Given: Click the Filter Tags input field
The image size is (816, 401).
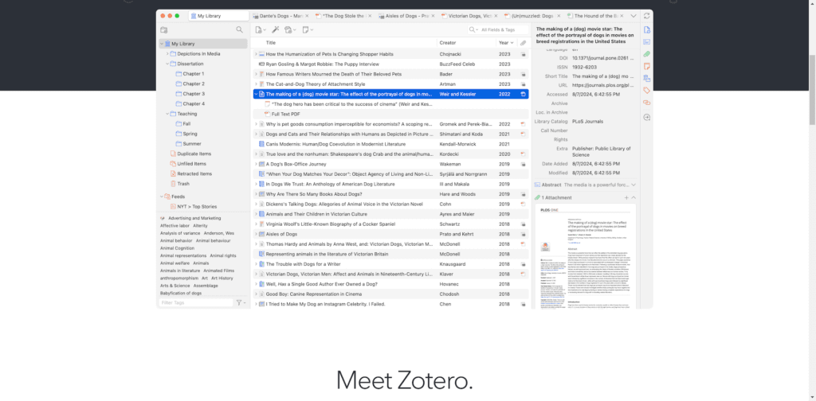Looking at the screenshot, I should tap(196, 302).
